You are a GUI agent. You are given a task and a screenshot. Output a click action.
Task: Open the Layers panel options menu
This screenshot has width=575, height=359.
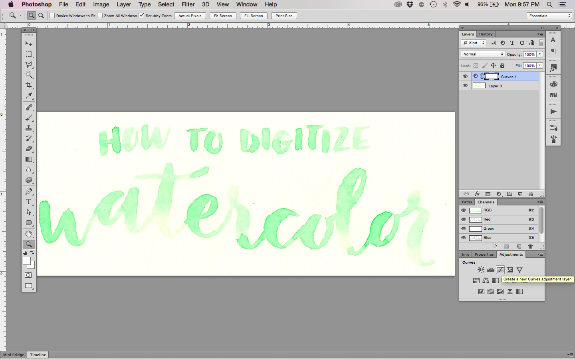[x=540, y=34]
